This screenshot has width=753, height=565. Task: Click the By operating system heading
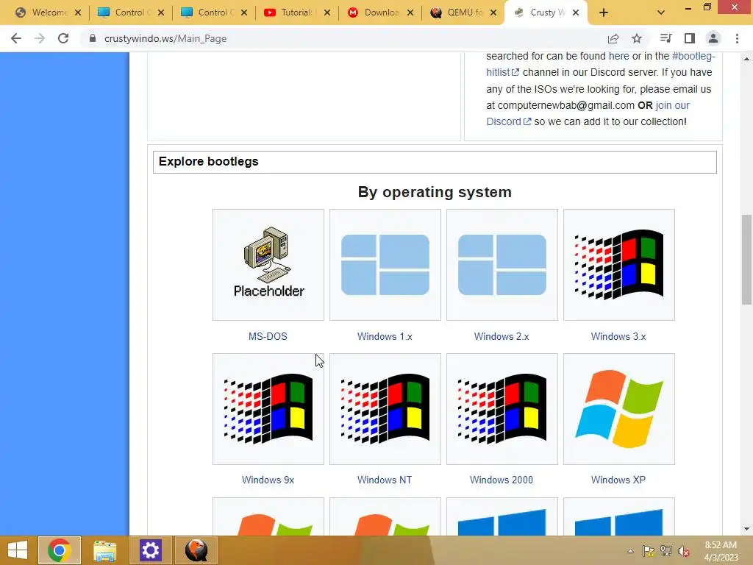pyautogui.click(x=435, y=192)
